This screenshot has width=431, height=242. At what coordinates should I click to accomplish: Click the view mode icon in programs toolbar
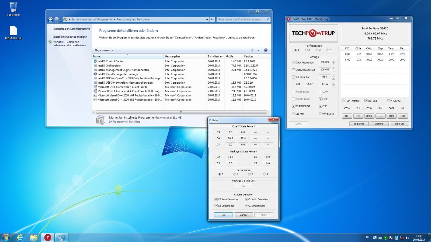(x=253, y=50)
